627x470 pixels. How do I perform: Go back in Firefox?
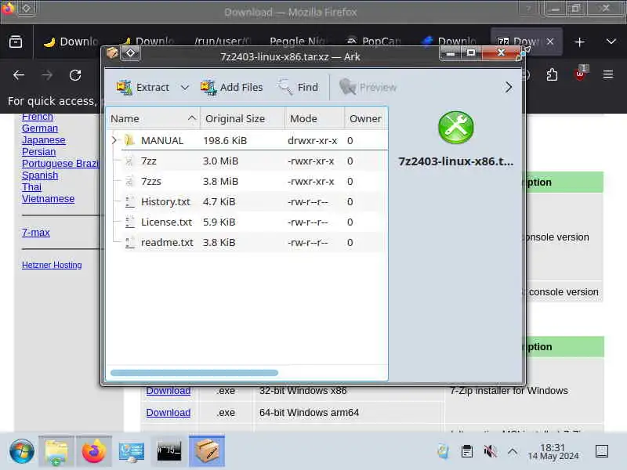tap(19, 75)
